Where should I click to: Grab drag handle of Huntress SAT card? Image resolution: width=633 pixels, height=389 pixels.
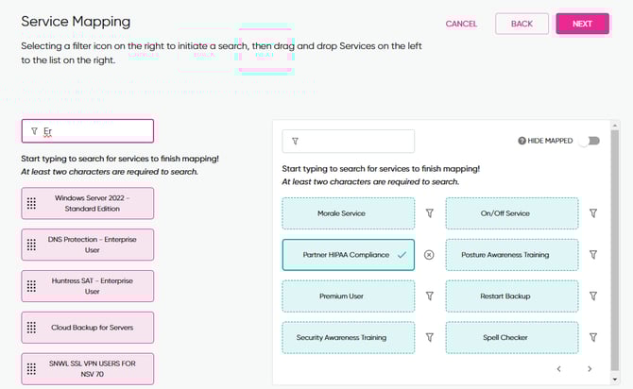(31, 286)
